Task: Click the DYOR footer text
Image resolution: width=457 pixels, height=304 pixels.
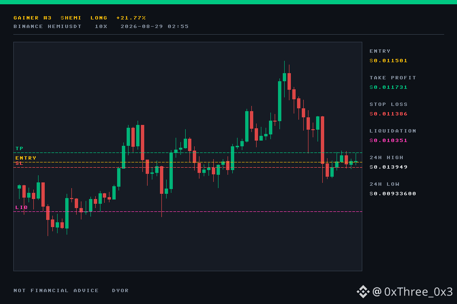Action: (x=120, y=291)
